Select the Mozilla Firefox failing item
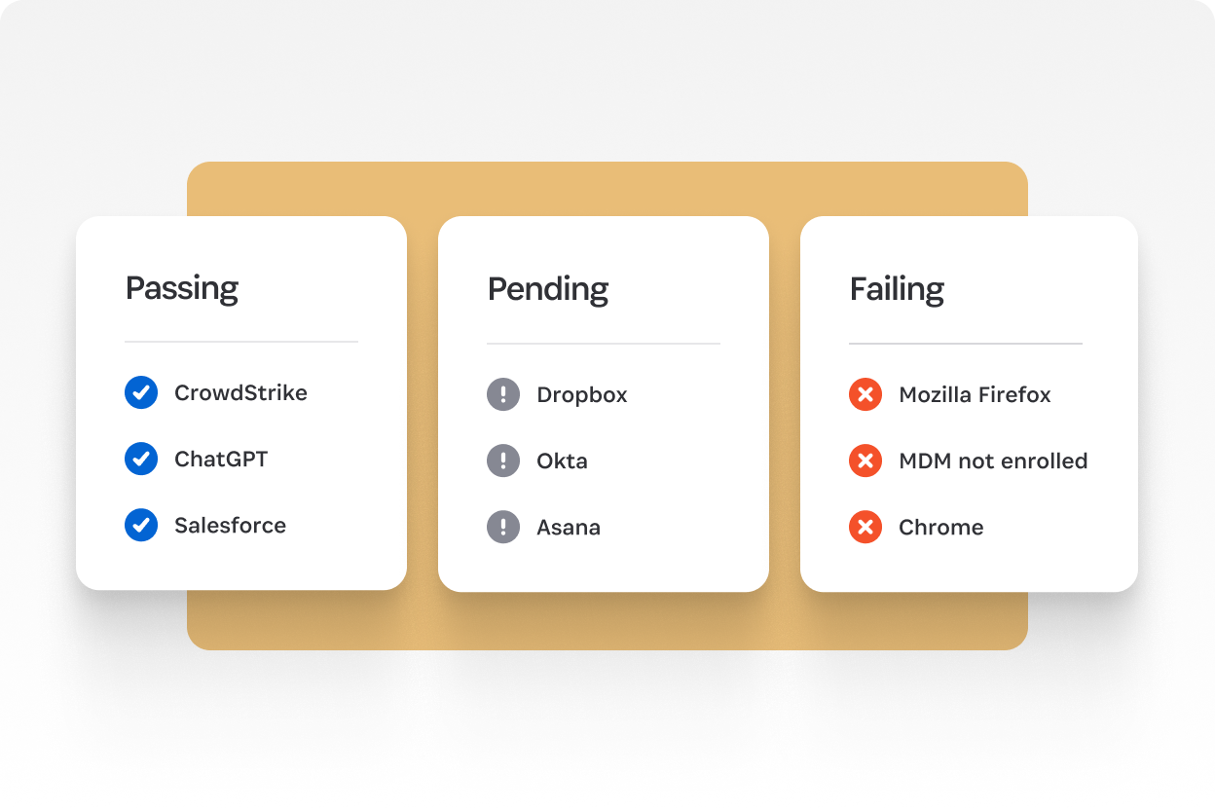This screenshot has height=810, width=1215. (x=975, y=394)
